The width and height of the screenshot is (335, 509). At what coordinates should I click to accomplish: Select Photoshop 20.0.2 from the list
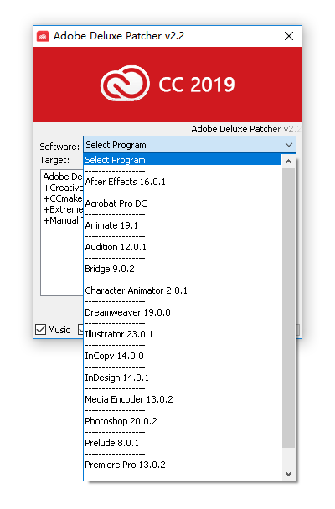pyautogui.click(x=183, y=421)
